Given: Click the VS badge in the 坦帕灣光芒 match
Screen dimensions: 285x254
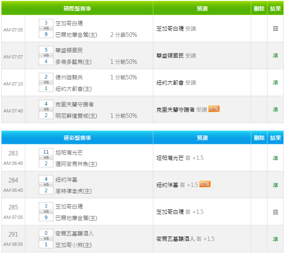Looking at the screenshot, I should 46,157.
